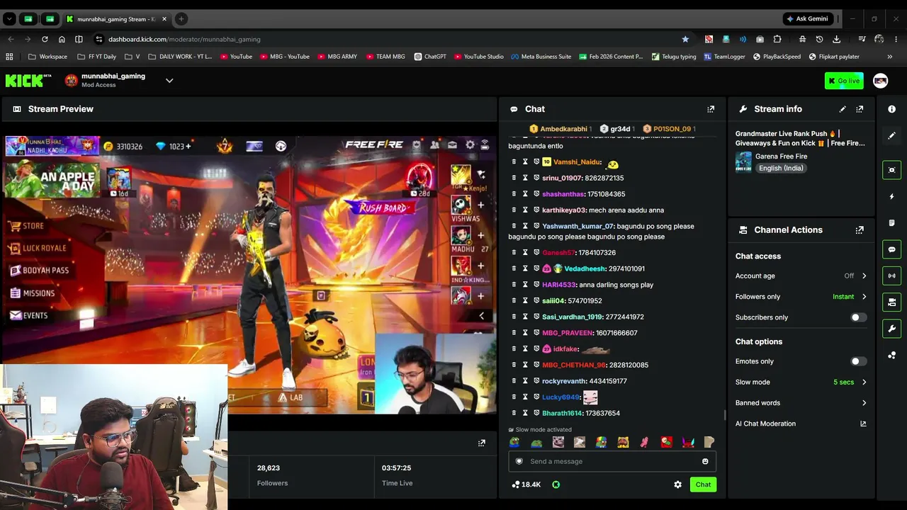Click the chat panel scrollbar

pyautogui.click(x=723, y=414)
